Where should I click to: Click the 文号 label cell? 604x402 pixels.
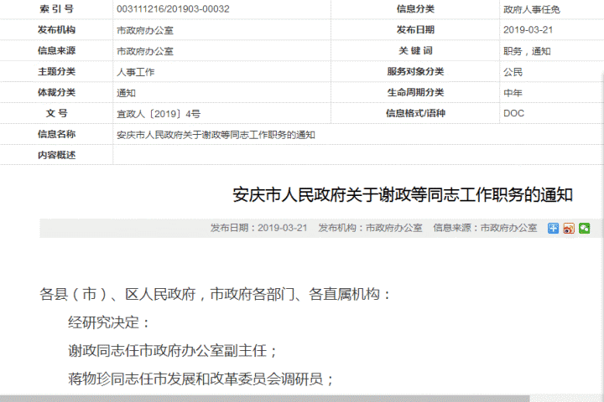point(57,113)
